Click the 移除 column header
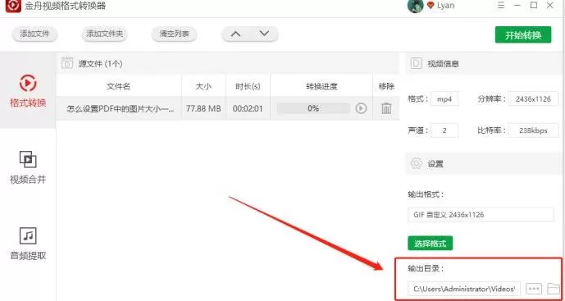Viewport: 565px width, 301px height. [386, 86]
